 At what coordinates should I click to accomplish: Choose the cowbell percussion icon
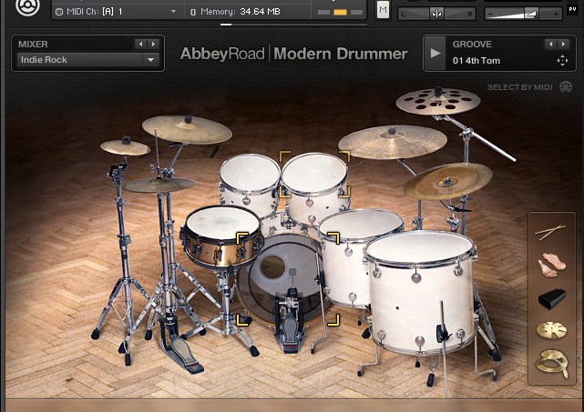(551, 298)
